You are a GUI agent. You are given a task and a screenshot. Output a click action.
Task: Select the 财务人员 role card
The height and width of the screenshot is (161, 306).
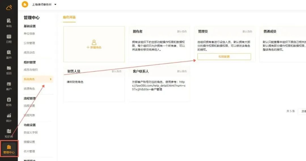pos(94,84)
